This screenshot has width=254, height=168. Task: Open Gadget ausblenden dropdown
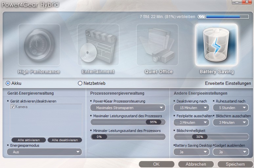(230, 152)
